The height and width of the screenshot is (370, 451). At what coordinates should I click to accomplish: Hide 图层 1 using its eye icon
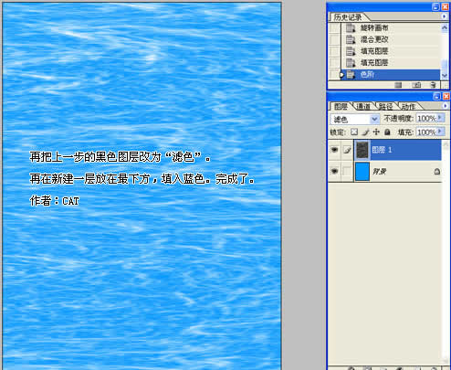[334, 150]
